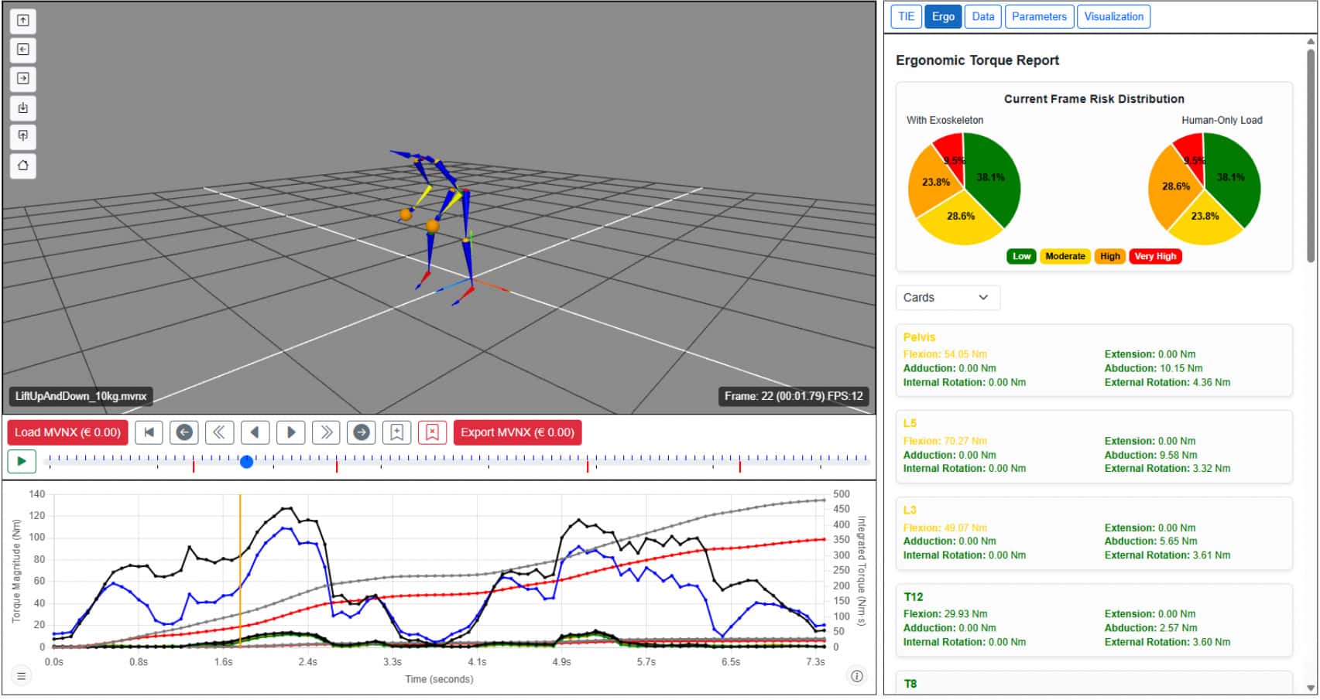Click the yellow 23.8% slice of Human-Only Load pie
Image resolution: width=1320 pixels, height=700 pixels.
pyautogui.click(x=1206, y=219)
